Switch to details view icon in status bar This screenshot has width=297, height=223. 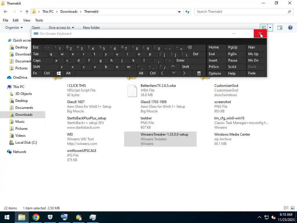tap(286, 208)
